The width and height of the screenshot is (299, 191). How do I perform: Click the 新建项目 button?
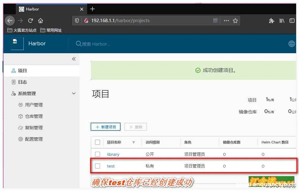point(105,126)
